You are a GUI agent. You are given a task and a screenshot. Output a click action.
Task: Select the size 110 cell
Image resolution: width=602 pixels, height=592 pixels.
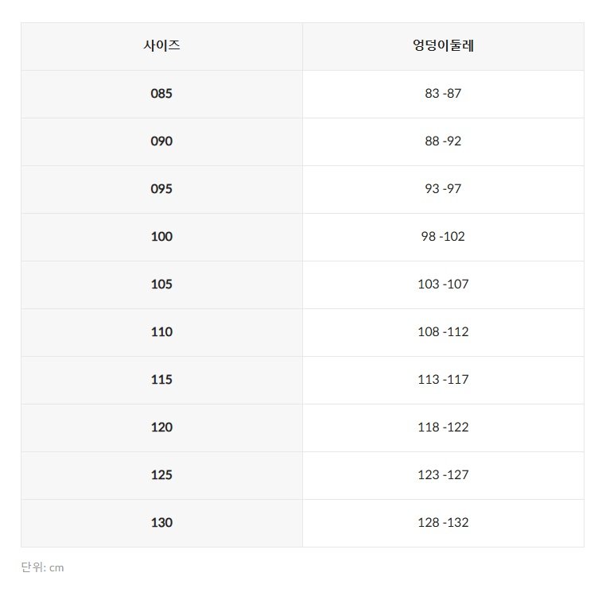(x=161, y=332)
